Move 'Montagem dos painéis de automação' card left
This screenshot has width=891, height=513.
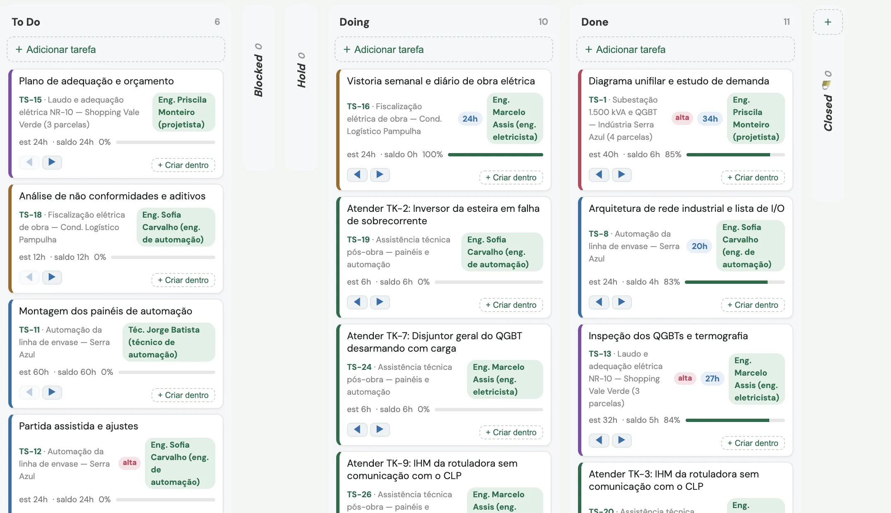[29, 392]
